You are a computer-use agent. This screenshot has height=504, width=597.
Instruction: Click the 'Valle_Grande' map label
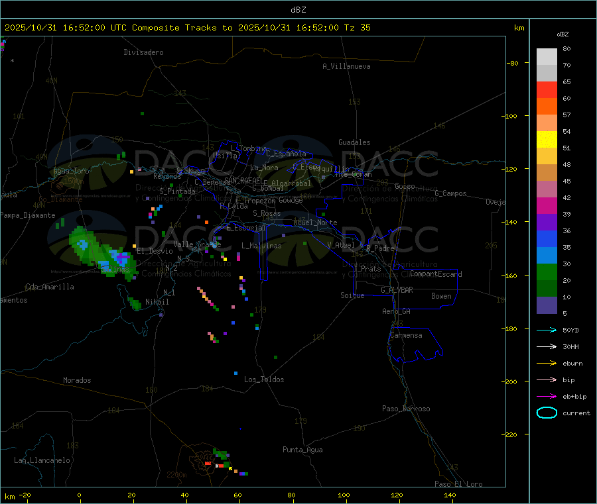pyautogui.click(x=197, y=244)
